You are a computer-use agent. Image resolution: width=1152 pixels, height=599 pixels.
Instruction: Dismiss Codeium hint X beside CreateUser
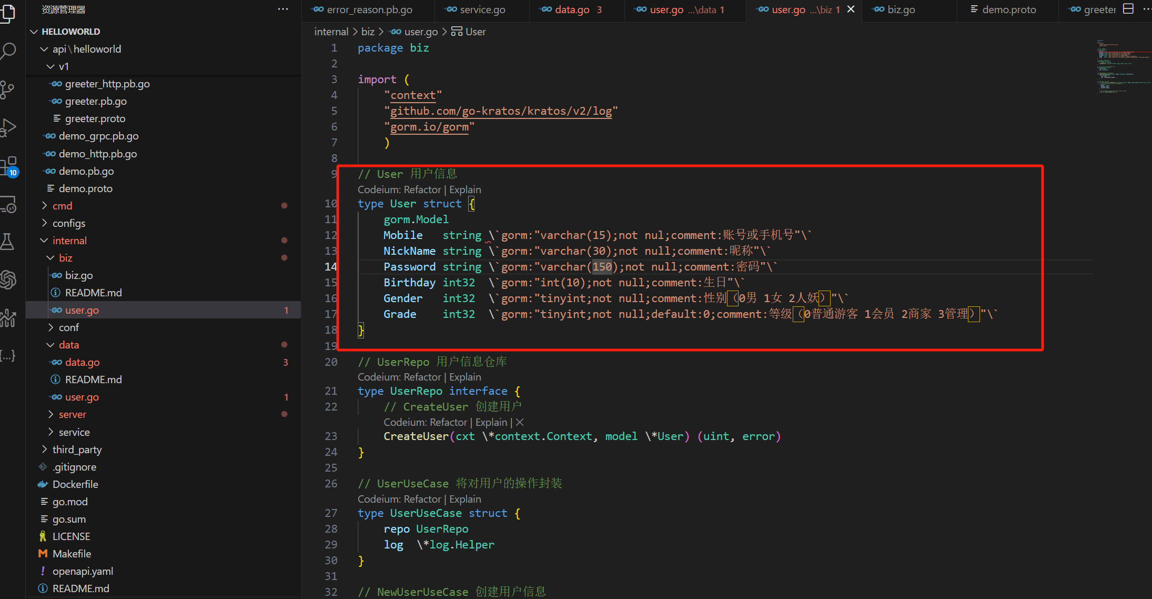click(520, 422)
